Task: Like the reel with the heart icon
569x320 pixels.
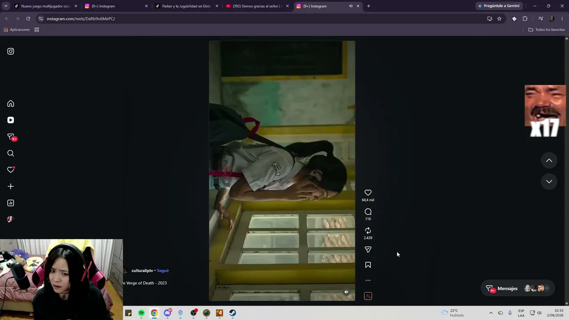Action: tap(368, 192)
